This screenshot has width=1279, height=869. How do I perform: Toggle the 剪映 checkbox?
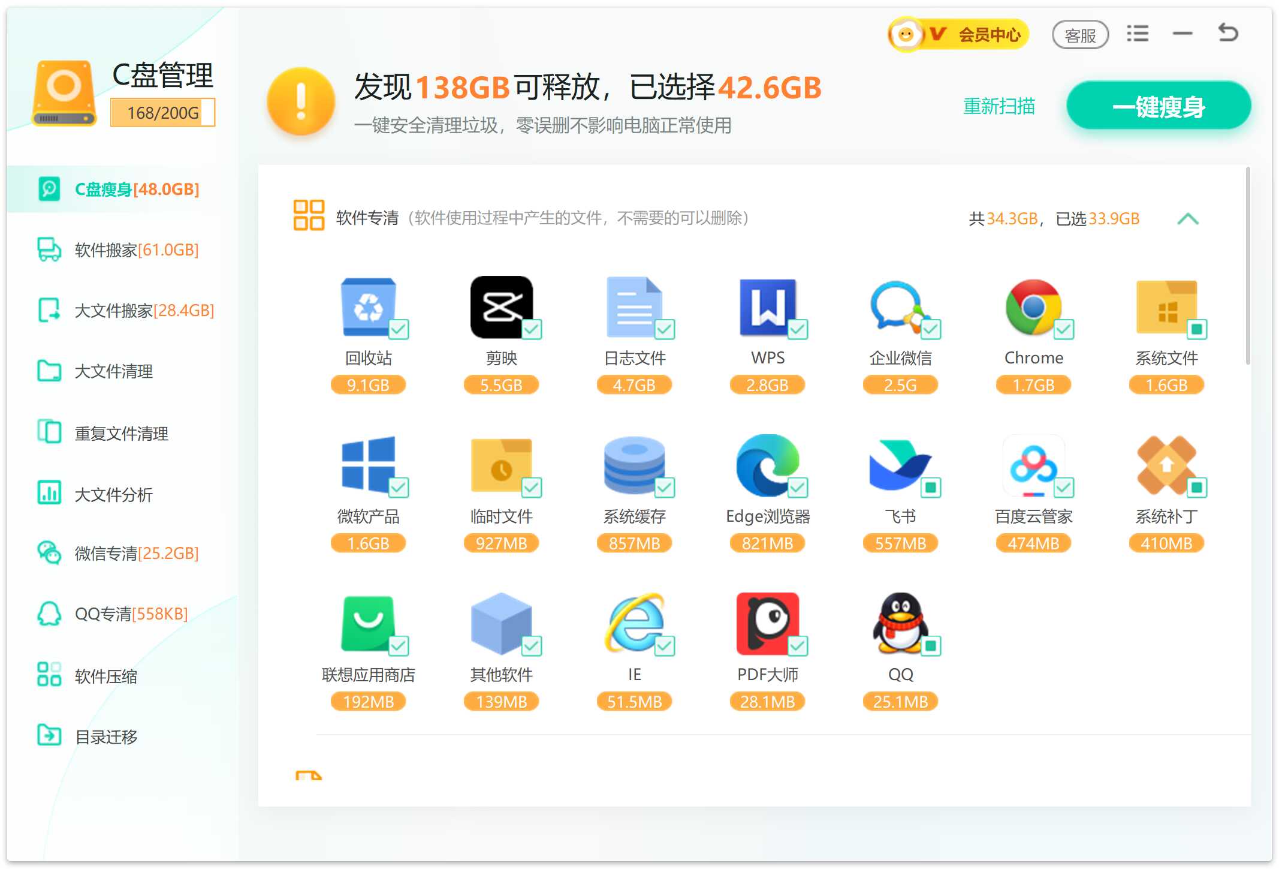(532, 329)
